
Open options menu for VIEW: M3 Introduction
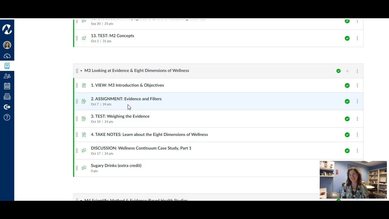click(x=357, y=85)
